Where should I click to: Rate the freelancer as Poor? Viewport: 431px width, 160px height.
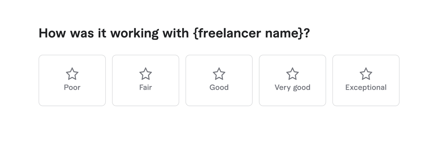(x=72, y=80)
